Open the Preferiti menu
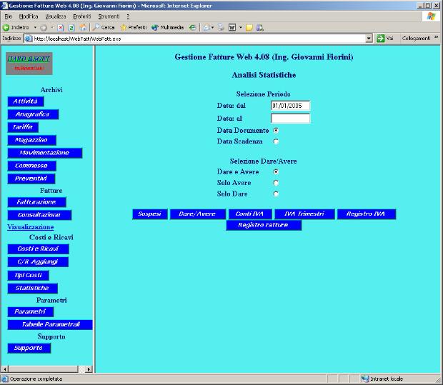Image resolution: width=443 pixels, height=385 pixels. click(82, 16)
